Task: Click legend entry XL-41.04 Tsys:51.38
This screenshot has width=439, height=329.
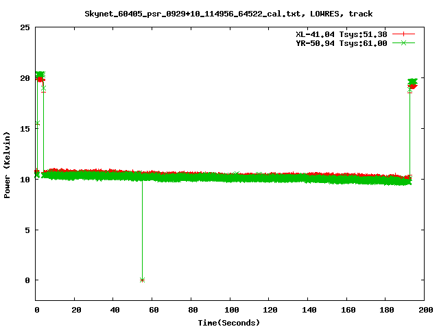Action: (342, 34)
